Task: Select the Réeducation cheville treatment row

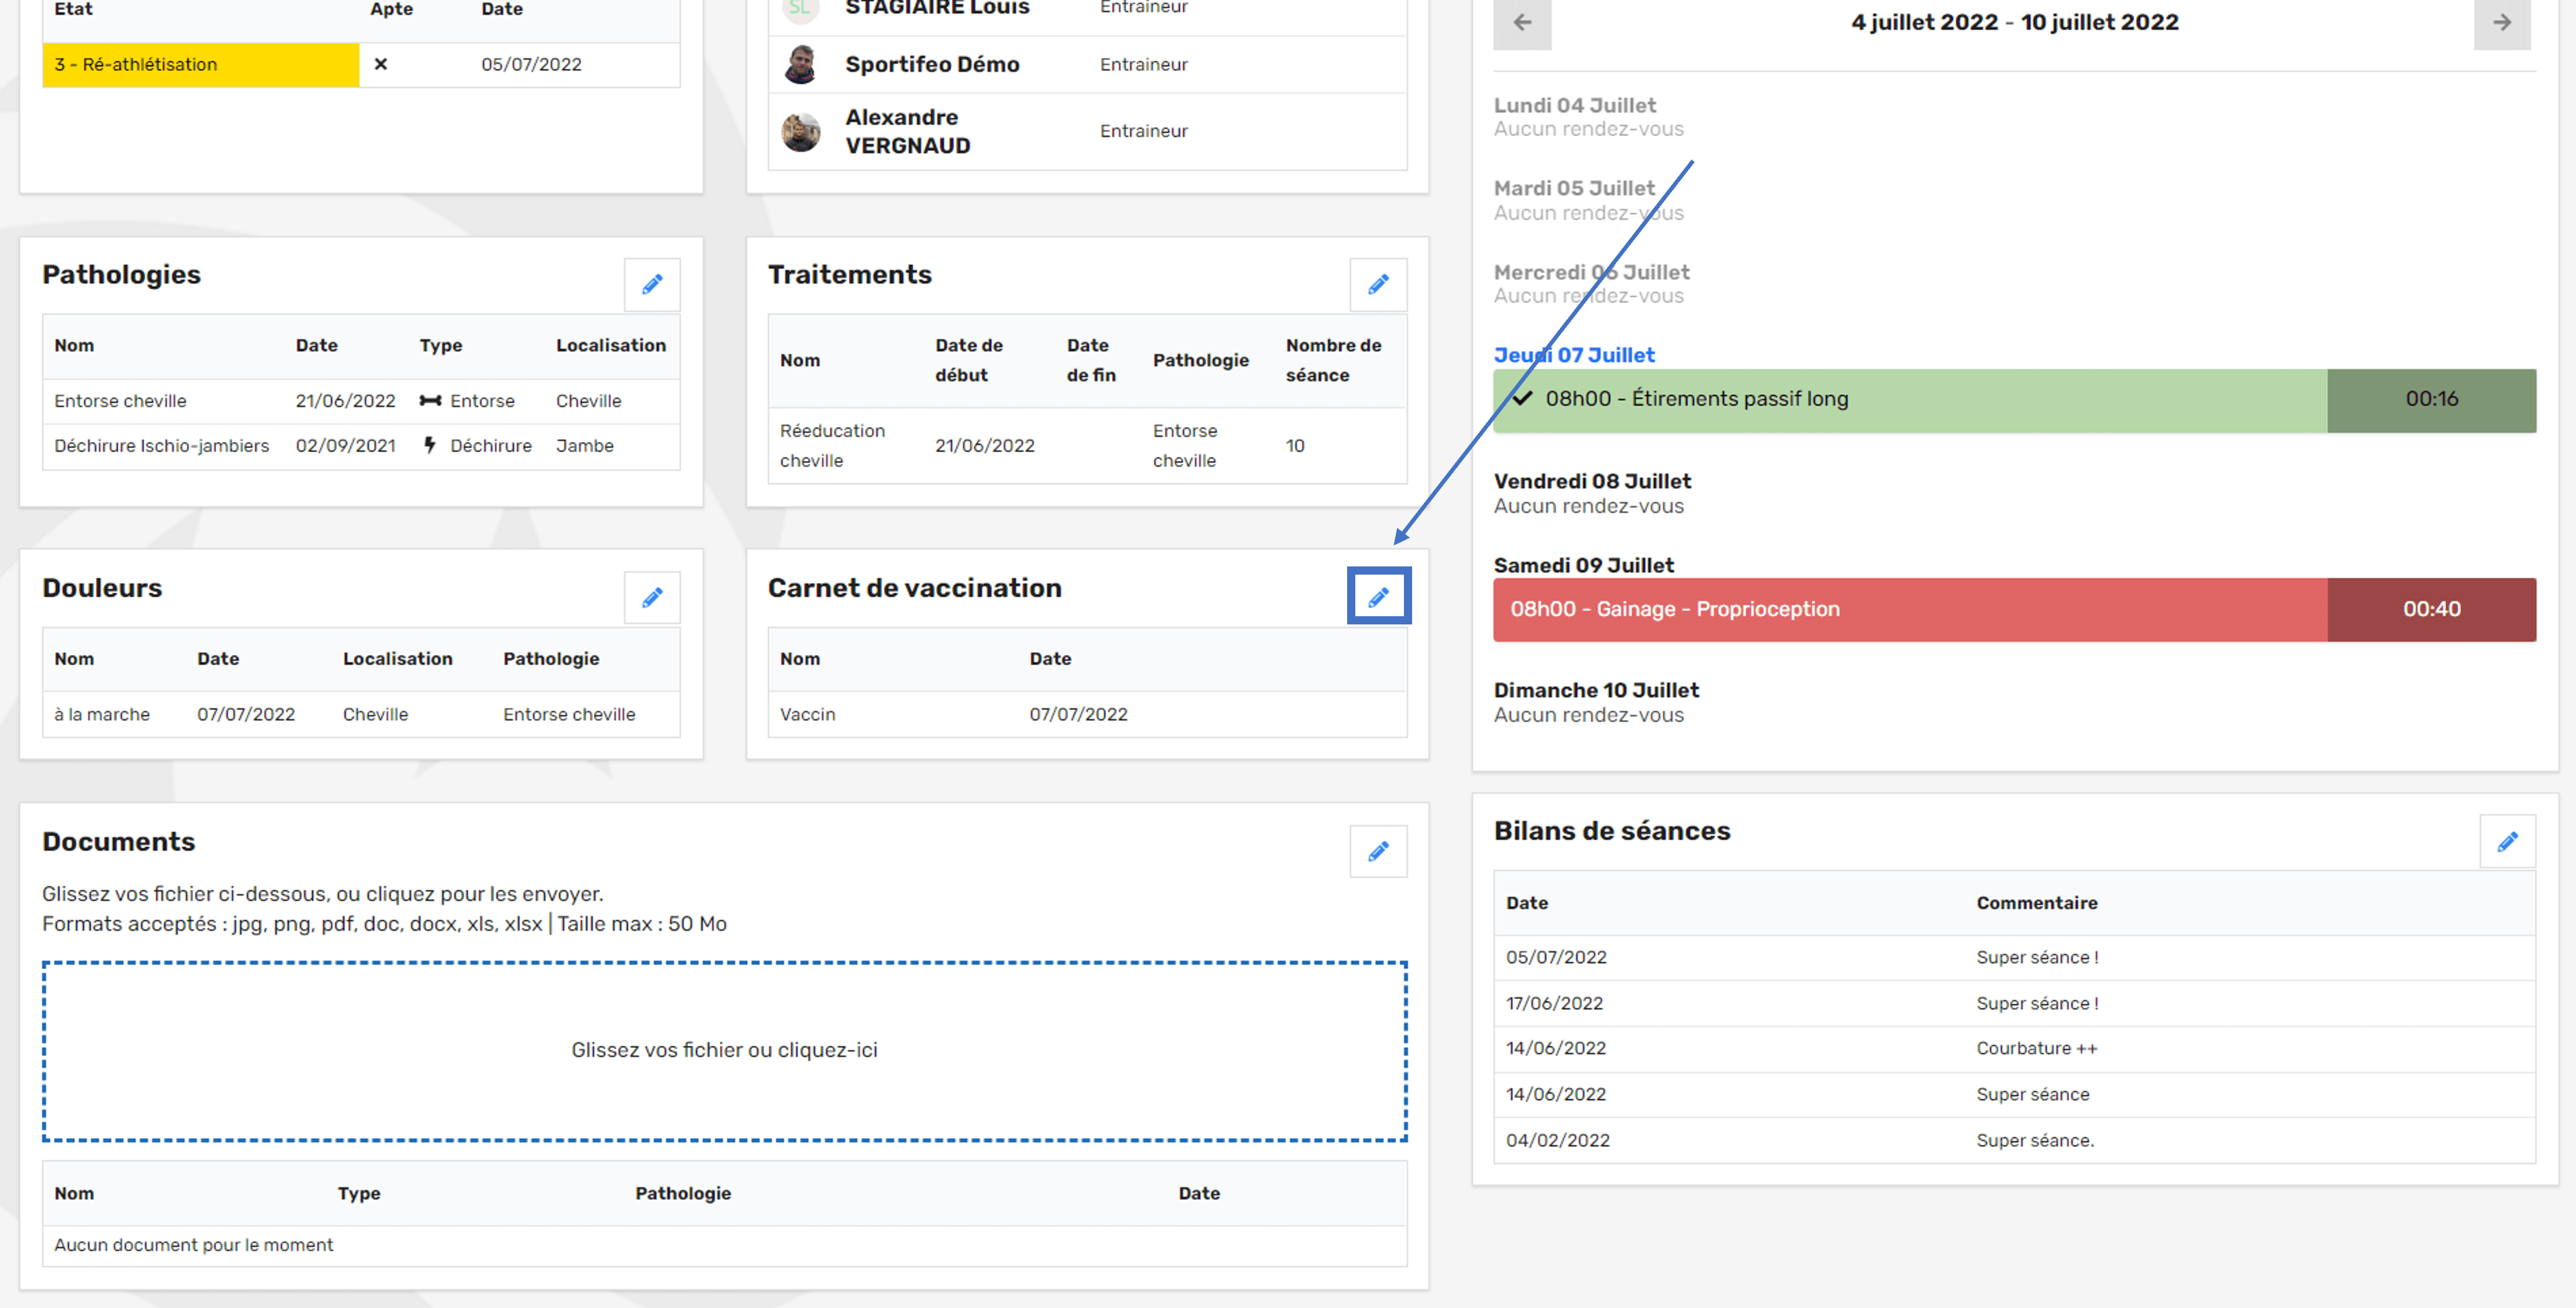Action: coord(1087,445)
